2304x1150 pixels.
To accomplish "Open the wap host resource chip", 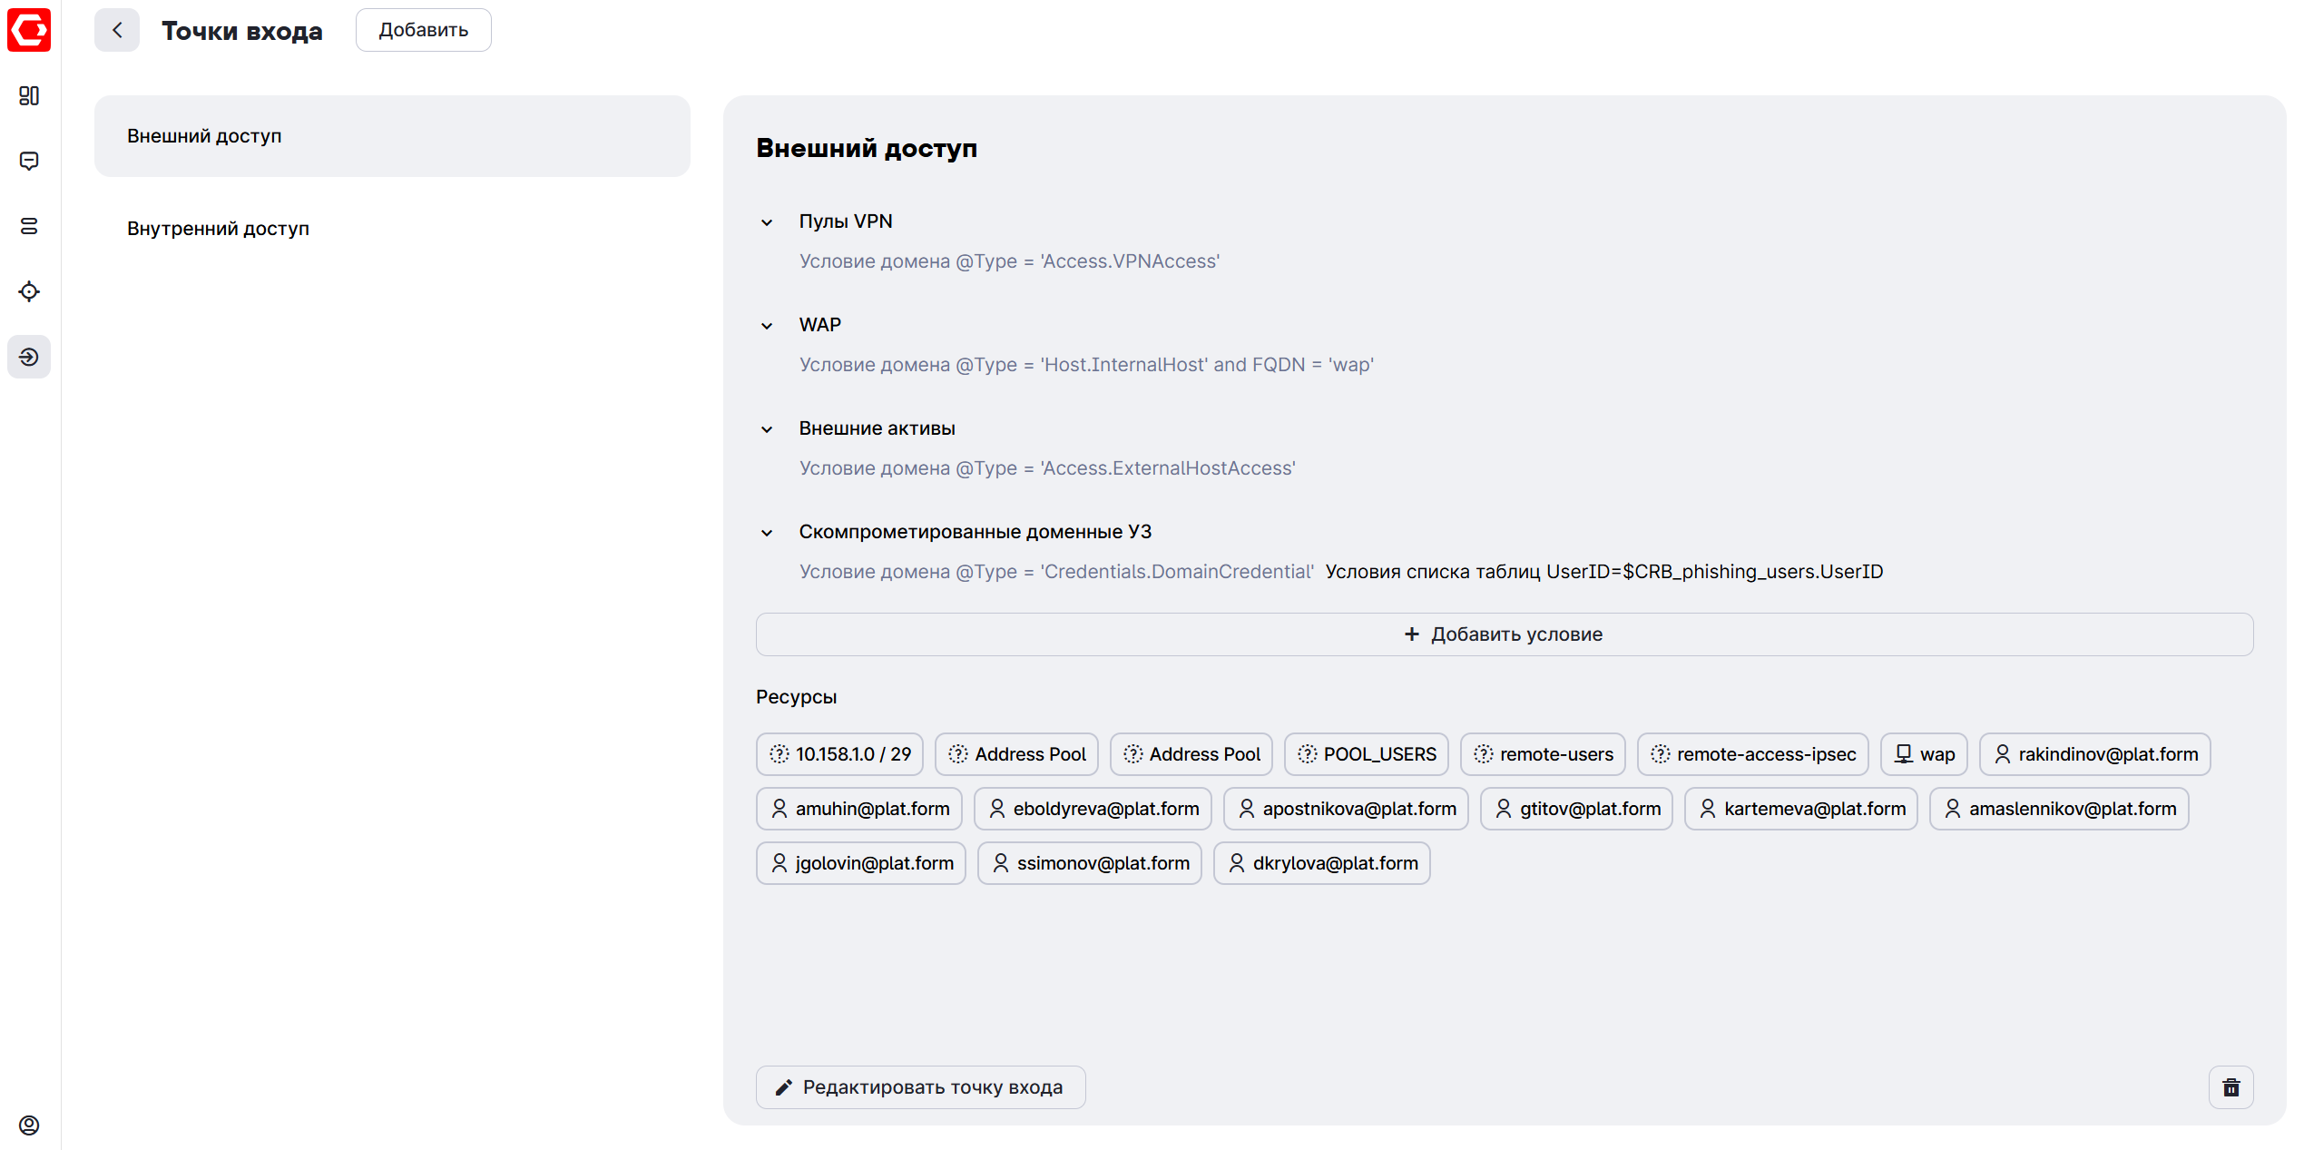I will pyautogui.click(x=1923, y=754).
